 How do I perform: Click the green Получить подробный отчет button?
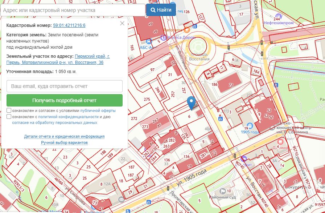coord(65,100)
